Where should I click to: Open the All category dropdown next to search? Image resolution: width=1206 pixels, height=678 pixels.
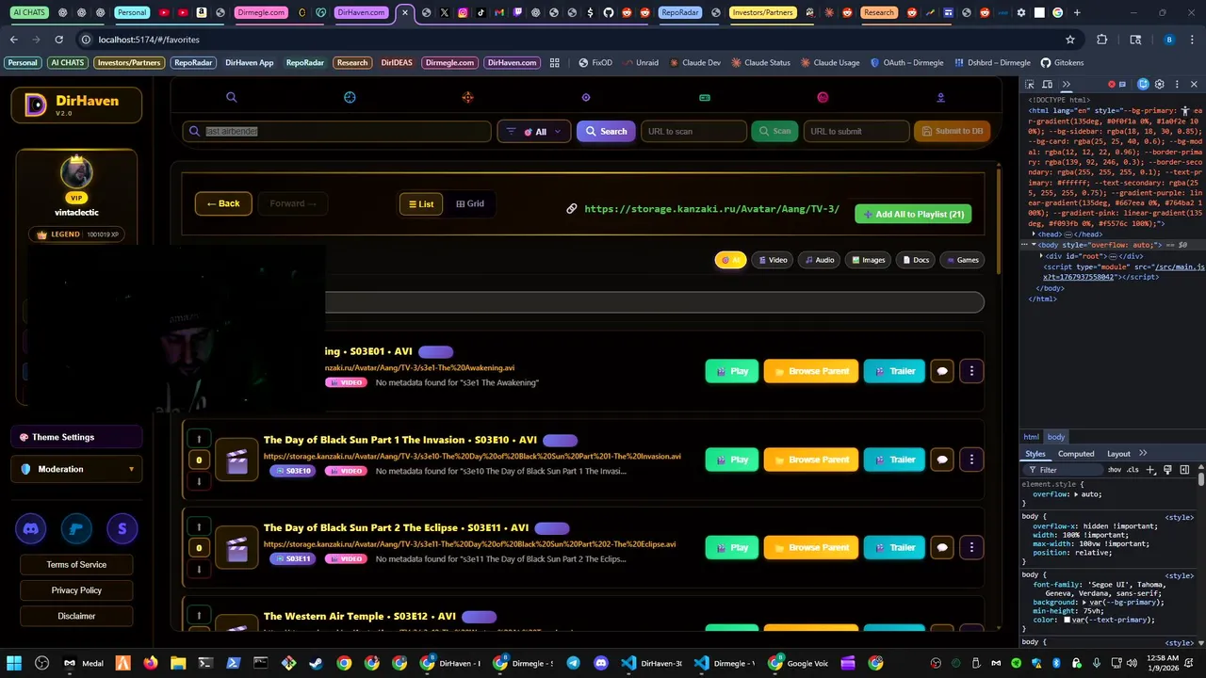533,132
